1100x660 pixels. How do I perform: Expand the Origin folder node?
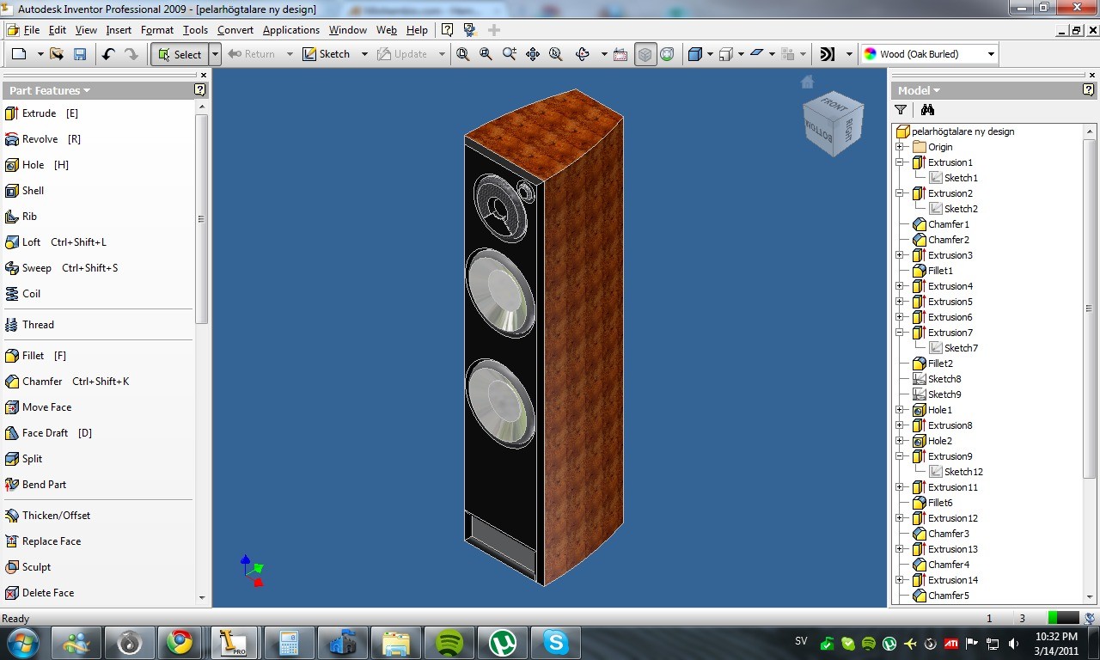coord(900,147)
